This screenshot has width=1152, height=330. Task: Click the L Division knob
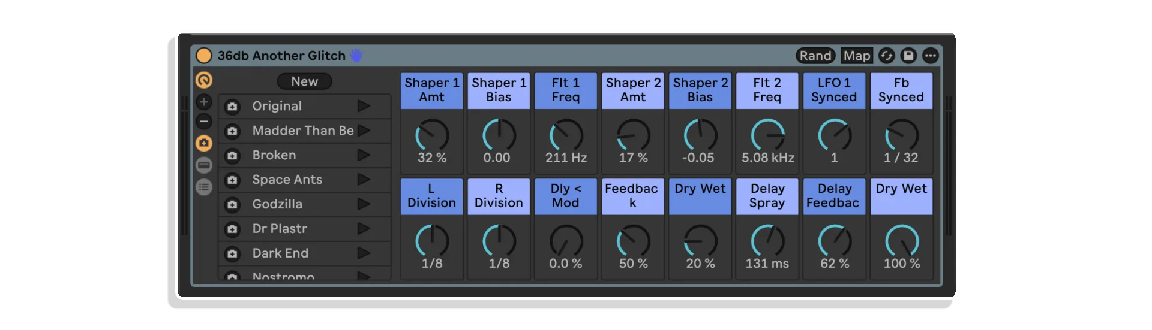432,241
